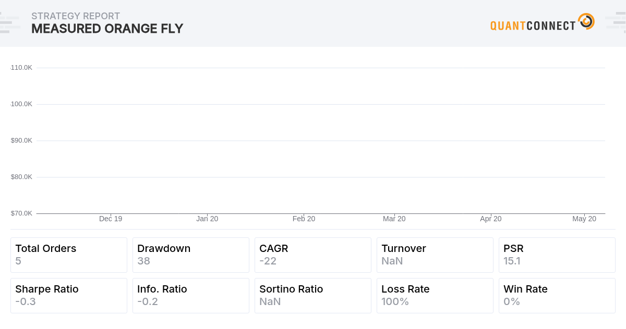Screen dimensions: 626x329
Task: Select the Drawdown stat card
Action: (191, 255)
